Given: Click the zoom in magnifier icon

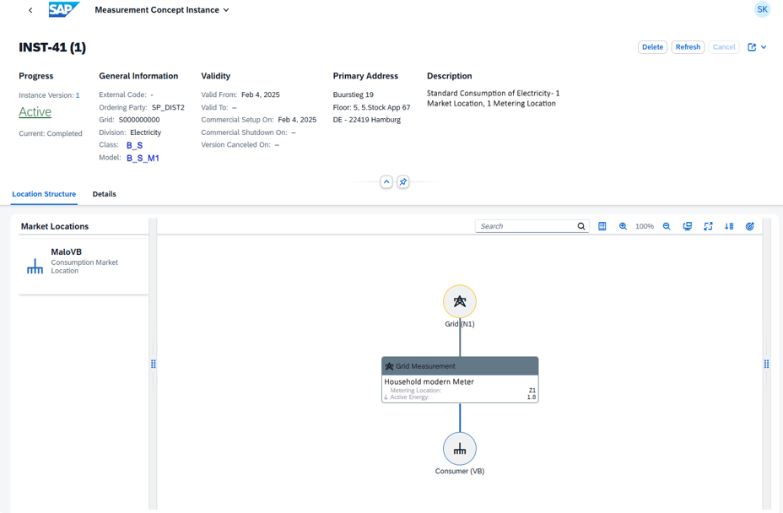Looking at the screenshot, I should pyautogui.click(x=623, y=226).
